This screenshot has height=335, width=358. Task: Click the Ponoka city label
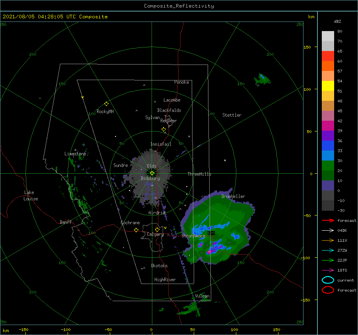pos(181,82)
